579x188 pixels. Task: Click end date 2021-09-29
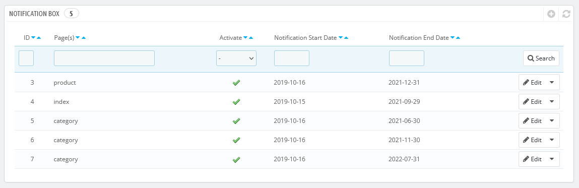pyautogui.click(x=404, y=102)
